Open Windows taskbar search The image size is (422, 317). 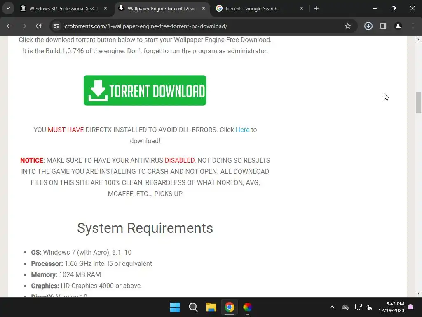tap(193, 307)
